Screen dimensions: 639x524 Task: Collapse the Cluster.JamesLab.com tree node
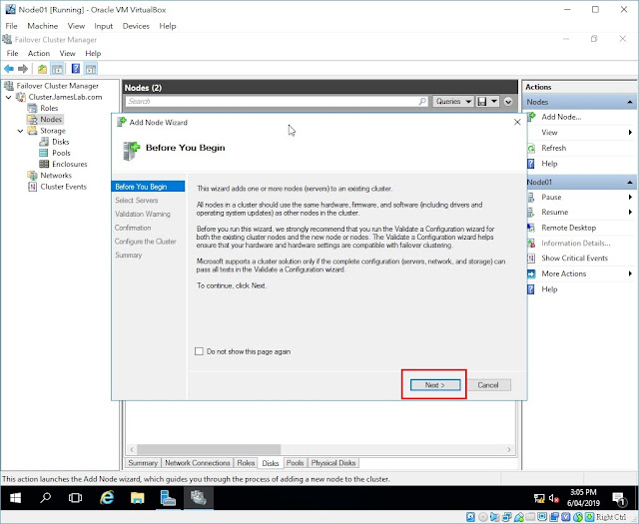[9, 97]
